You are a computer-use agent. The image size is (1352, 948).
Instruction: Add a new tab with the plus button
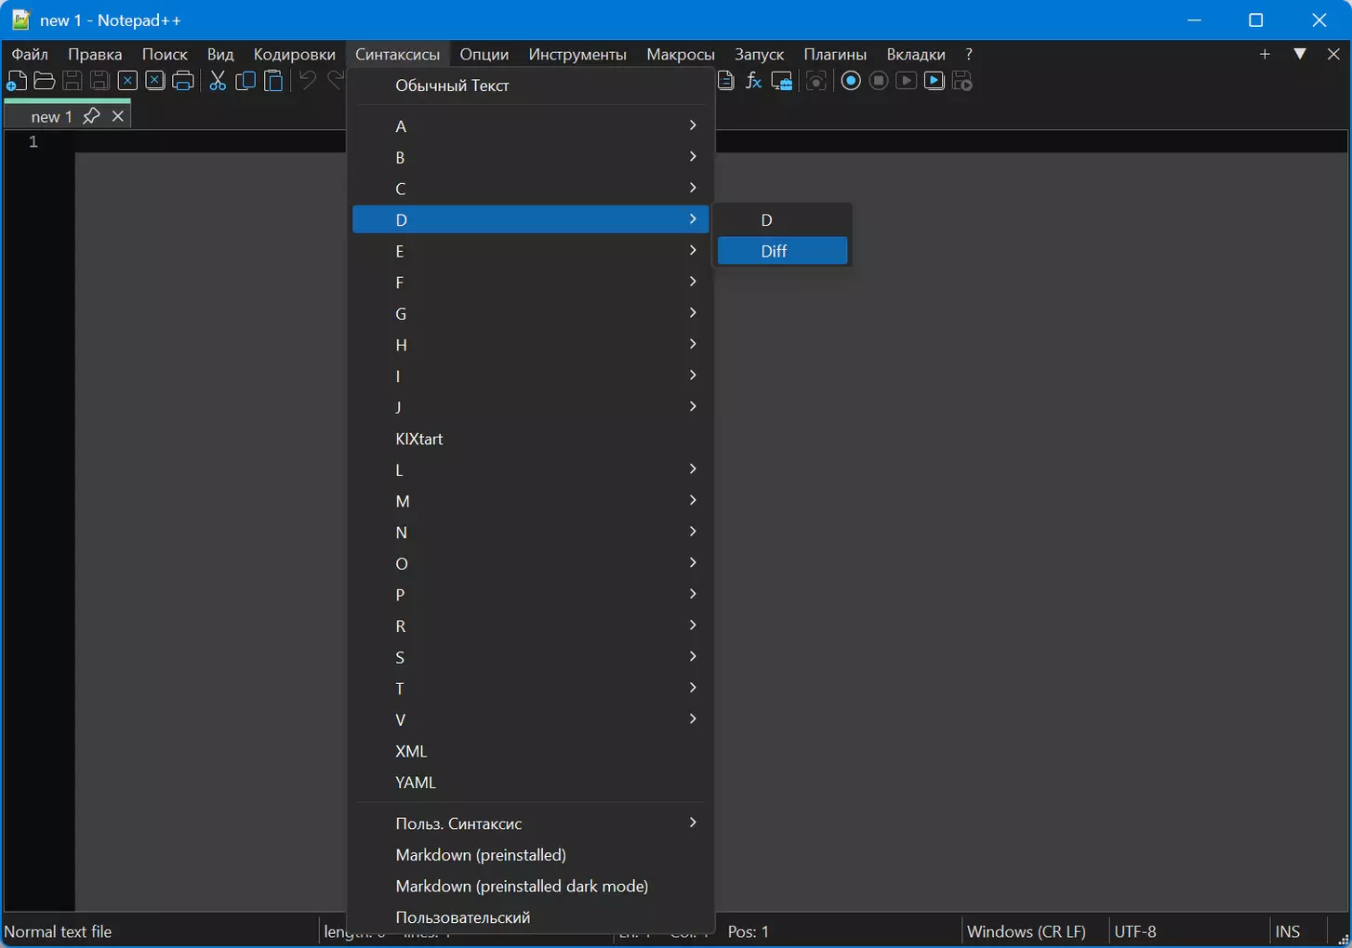coord(1265,54)
